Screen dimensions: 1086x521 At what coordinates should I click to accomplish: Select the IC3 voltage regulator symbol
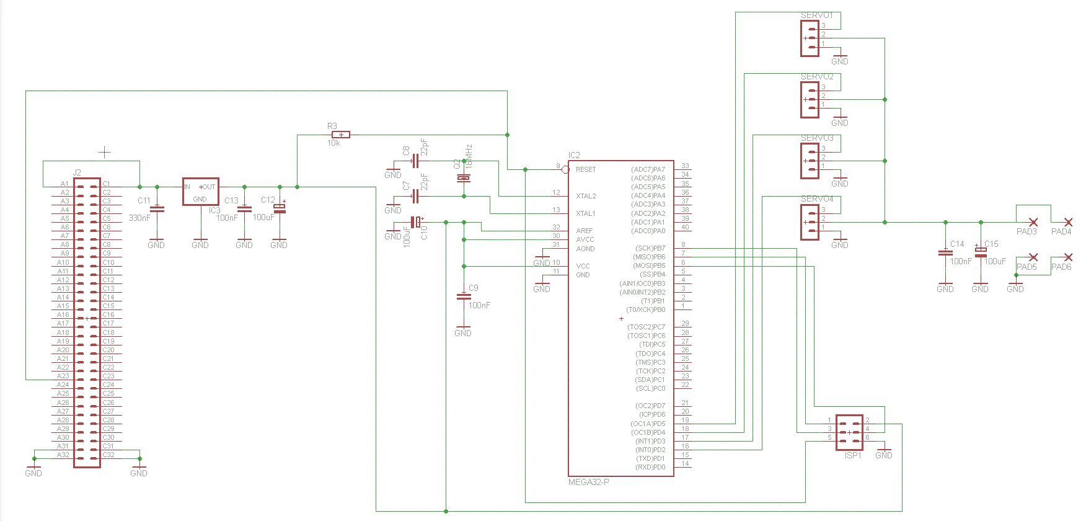pos(200,191)
